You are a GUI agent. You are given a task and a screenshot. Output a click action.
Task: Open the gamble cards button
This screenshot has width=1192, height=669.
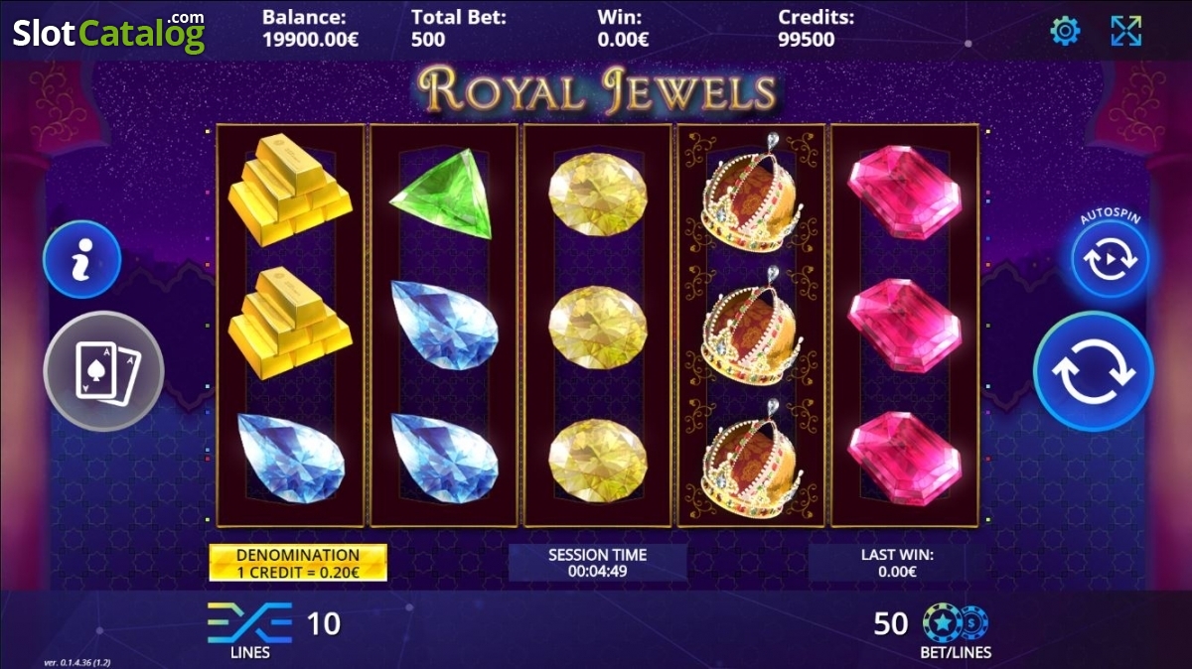103,371
